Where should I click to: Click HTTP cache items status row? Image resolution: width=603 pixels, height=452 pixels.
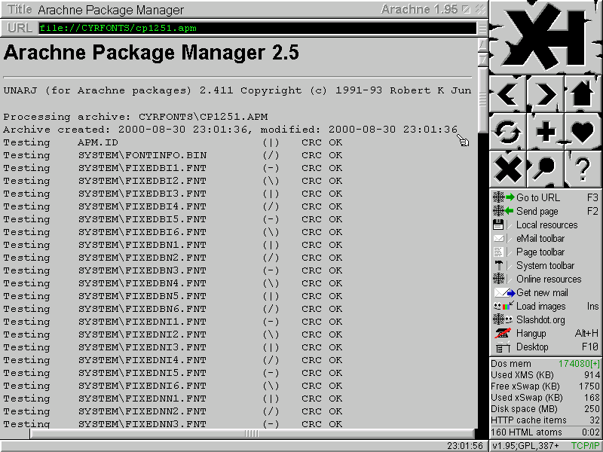click(x=545, y=420)
